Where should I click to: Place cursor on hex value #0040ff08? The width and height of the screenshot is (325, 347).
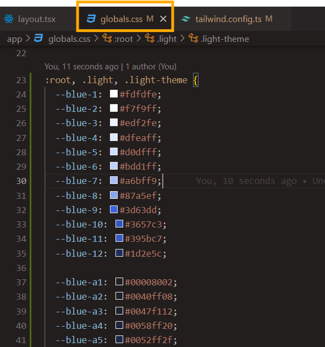[x=149, y=297]
